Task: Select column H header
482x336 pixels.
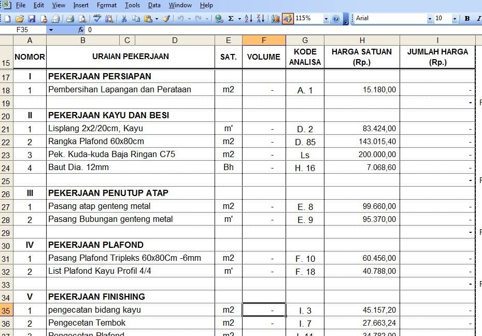Action: pos(362,40)
